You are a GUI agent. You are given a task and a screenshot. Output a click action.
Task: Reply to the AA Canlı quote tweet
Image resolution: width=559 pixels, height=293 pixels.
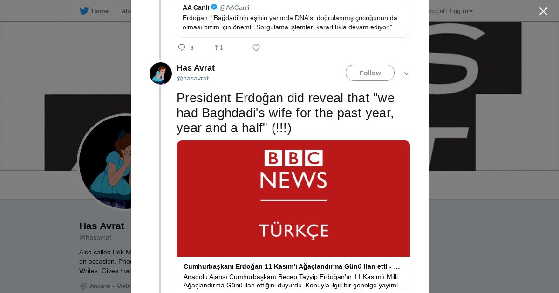click(182, 47)
